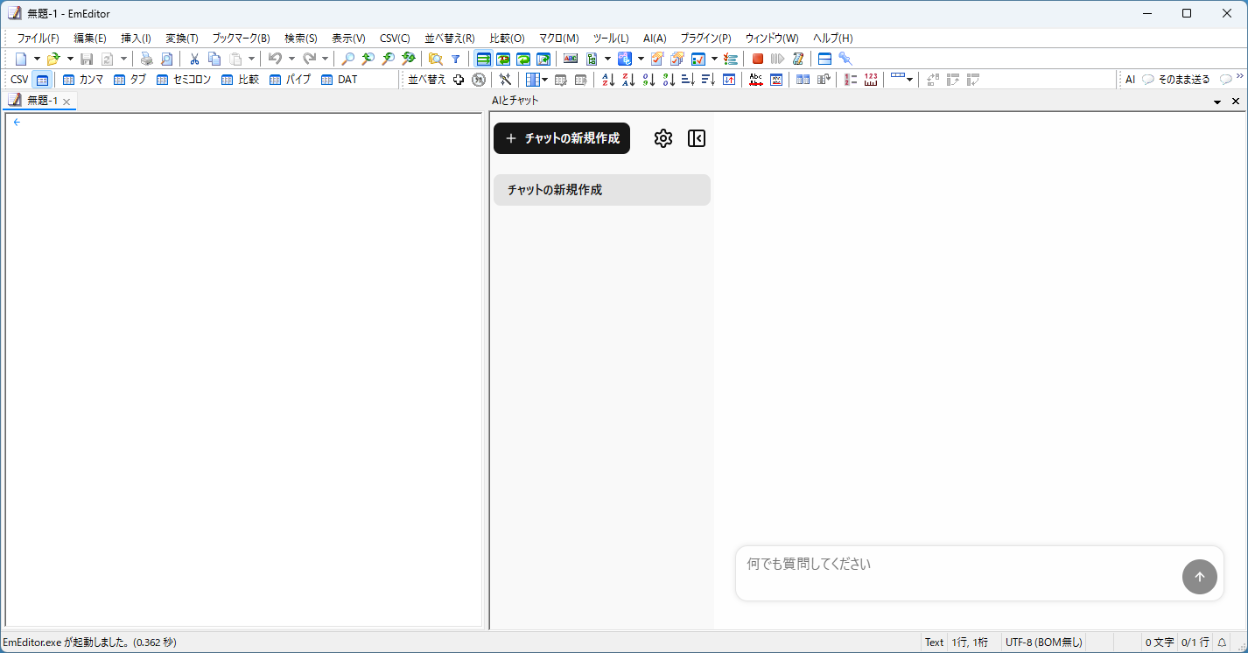Click the strikethrough Abc icon
Viewport: 1248px width, 653px height.
(756, 80)
